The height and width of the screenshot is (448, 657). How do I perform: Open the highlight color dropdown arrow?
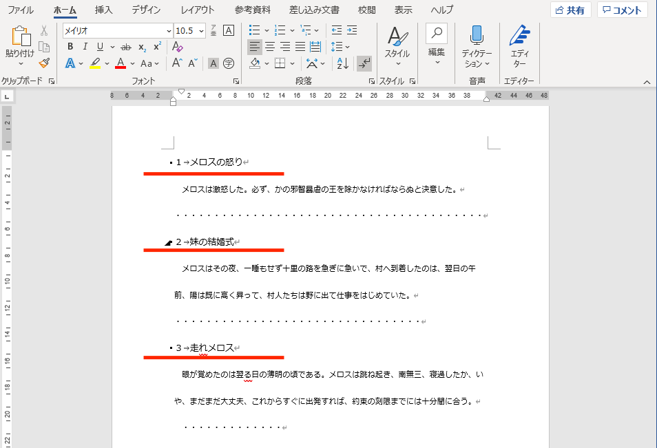(107, 63)
